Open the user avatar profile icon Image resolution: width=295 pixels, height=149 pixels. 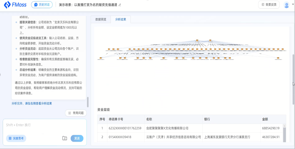287,5
